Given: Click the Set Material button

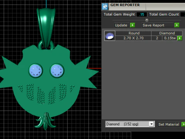Looking at the screenshot, I should tap(169, 124).
